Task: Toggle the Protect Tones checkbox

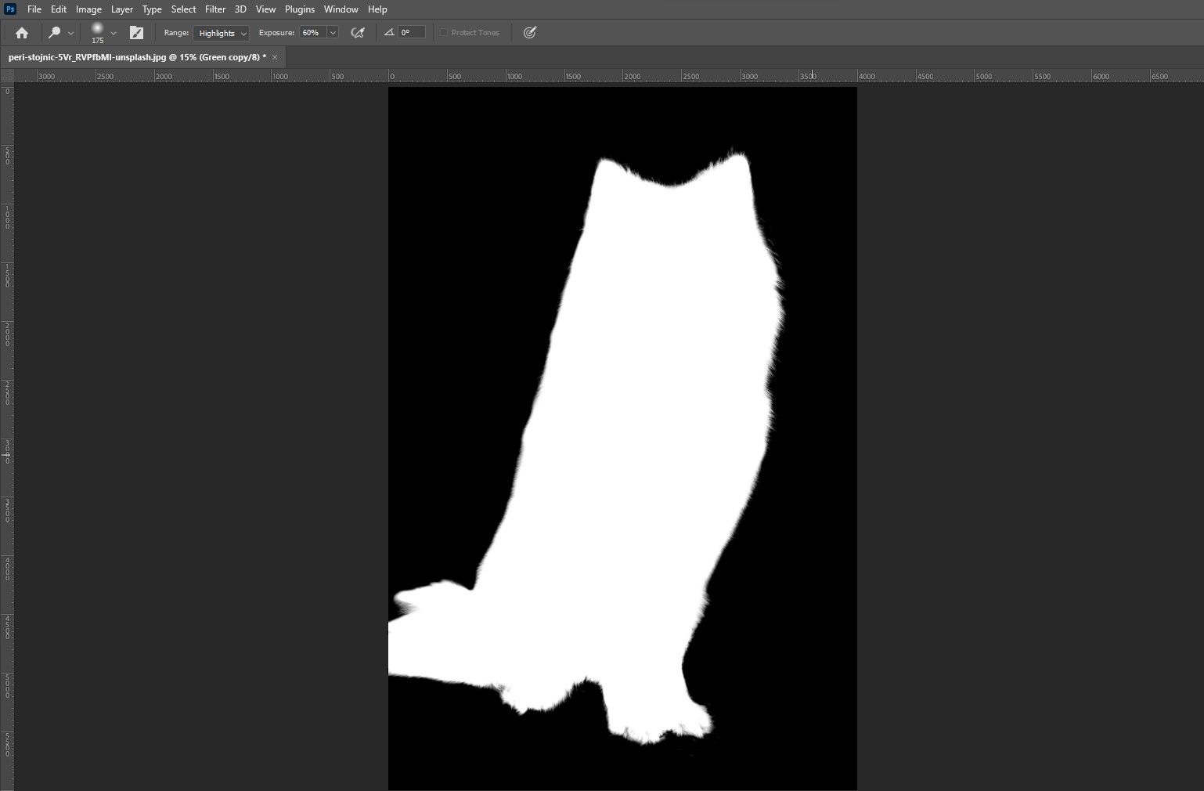Action: coord(444,33)
